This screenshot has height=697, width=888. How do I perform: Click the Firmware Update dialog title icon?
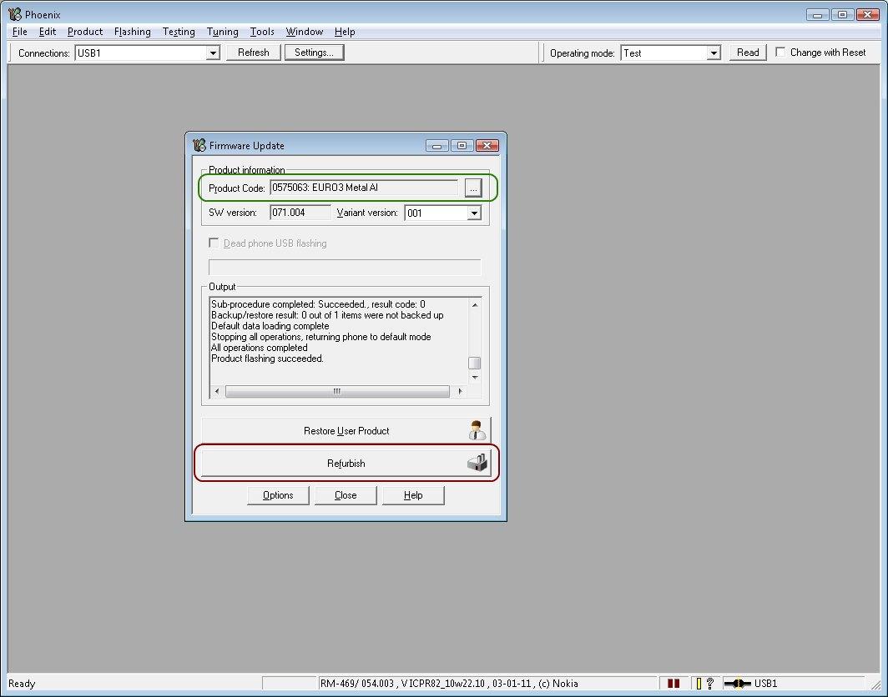coord(199,145)
